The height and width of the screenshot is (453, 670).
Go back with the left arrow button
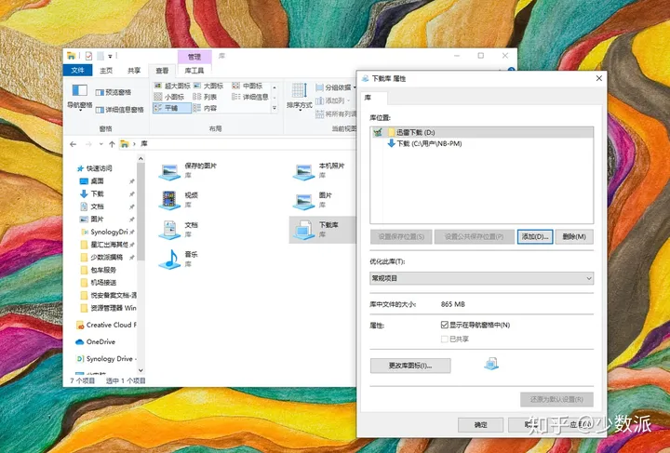coord(74,144)
